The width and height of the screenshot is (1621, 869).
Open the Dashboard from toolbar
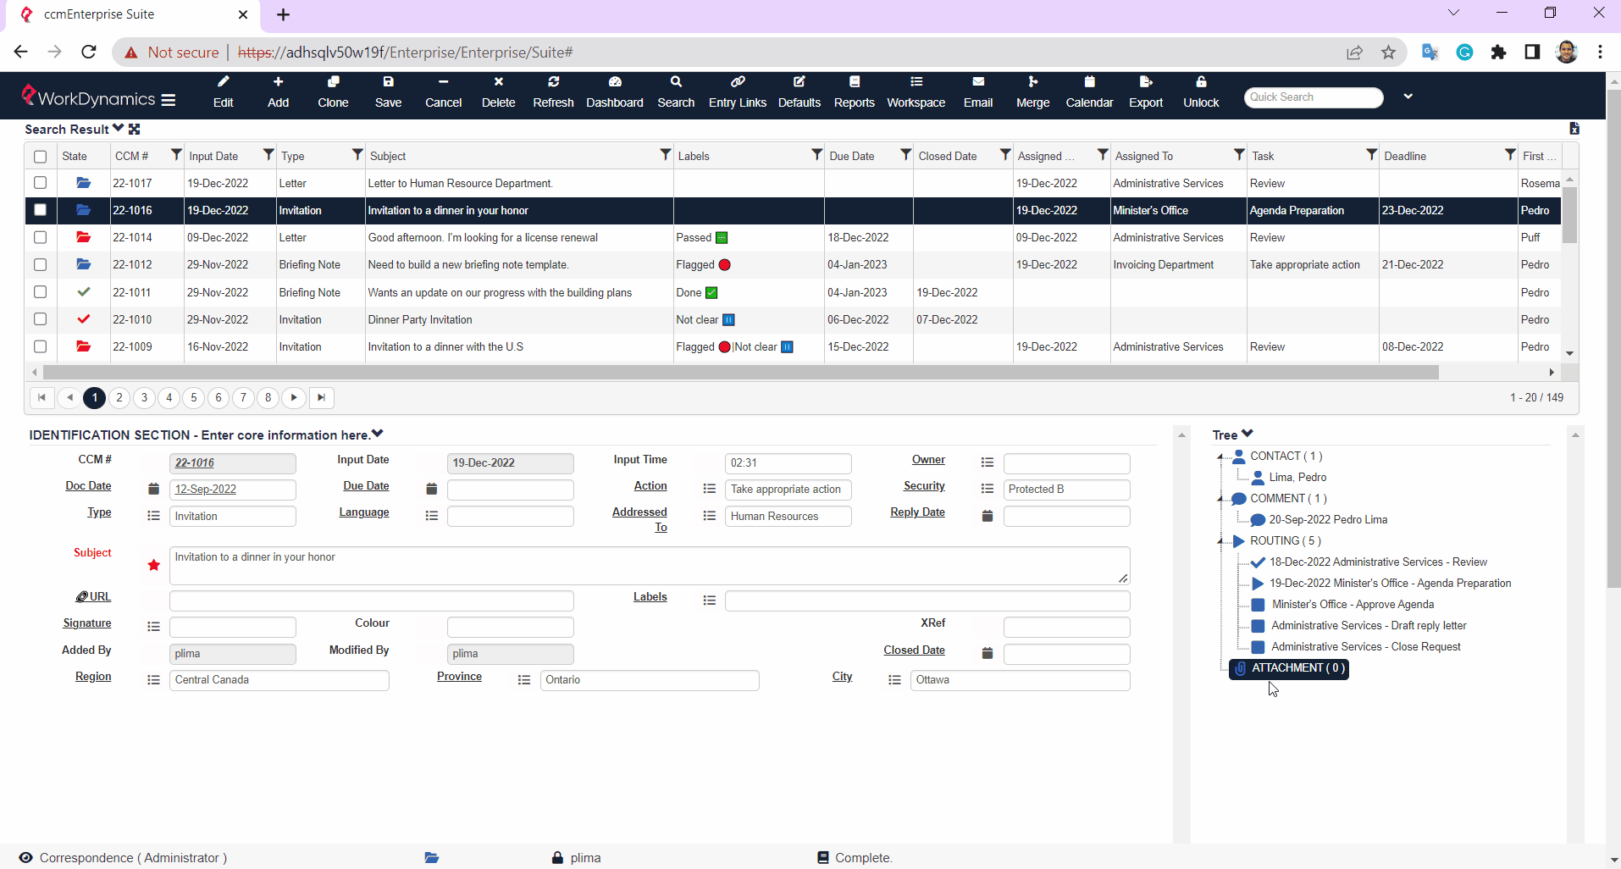(x=615, y=92)
